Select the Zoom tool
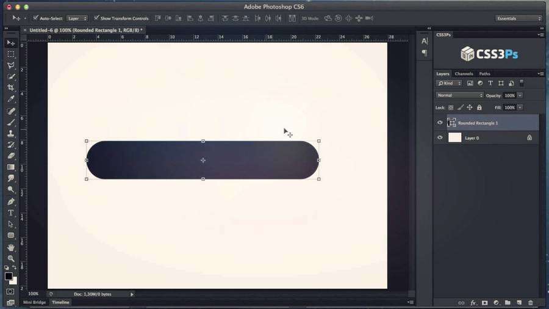Image resolution: width=549 pixels, height=309 pixels. click(x=11, y=258)
